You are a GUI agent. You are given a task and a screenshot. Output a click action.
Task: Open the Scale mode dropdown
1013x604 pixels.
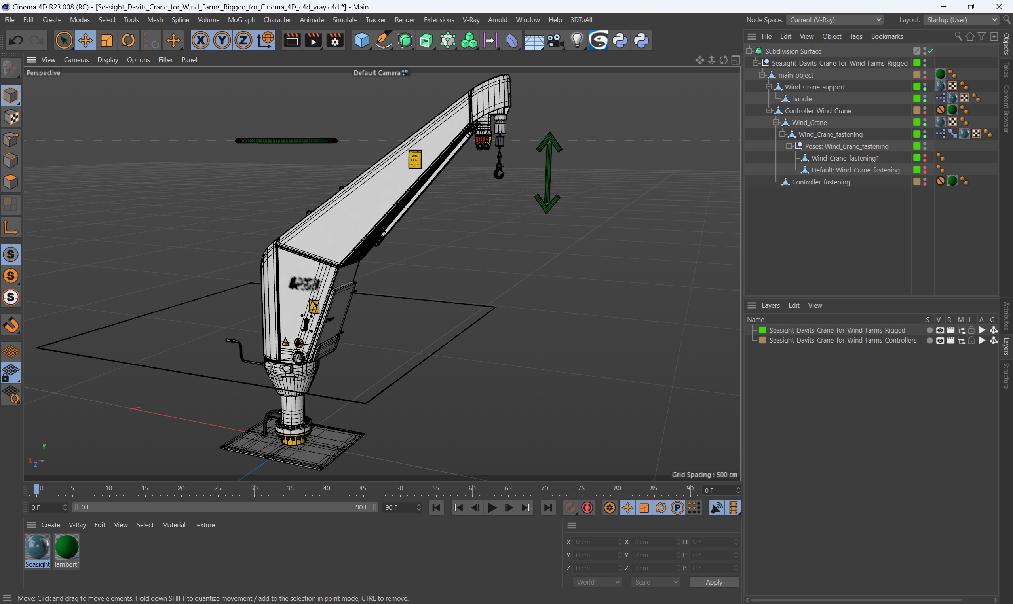point(656,582)
